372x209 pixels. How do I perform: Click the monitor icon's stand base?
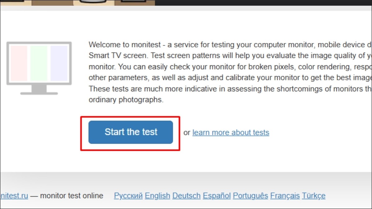tap(39, 93)
